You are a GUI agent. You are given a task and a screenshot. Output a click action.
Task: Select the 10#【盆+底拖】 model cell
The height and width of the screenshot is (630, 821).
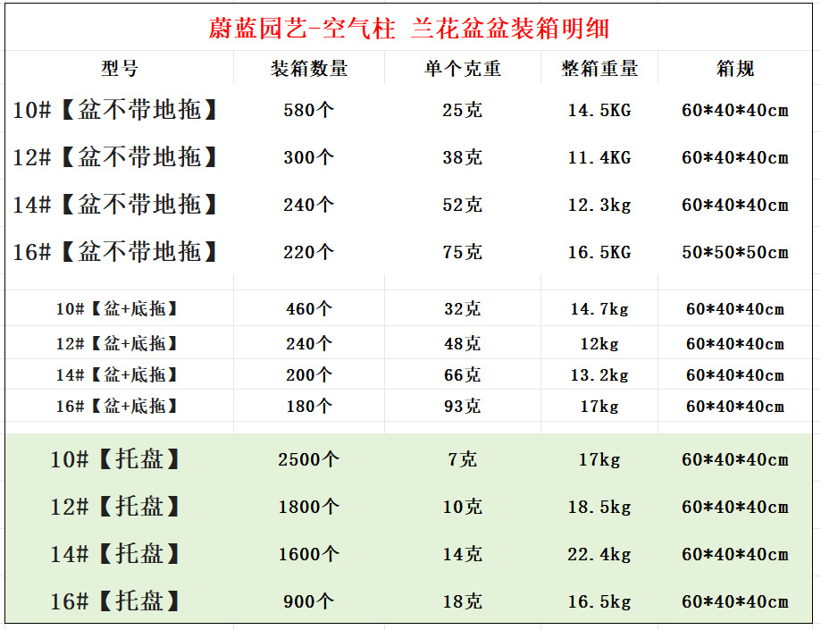coord(116,308)
